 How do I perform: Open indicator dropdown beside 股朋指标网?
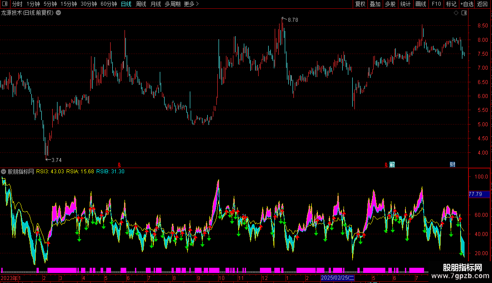[3, 172]
